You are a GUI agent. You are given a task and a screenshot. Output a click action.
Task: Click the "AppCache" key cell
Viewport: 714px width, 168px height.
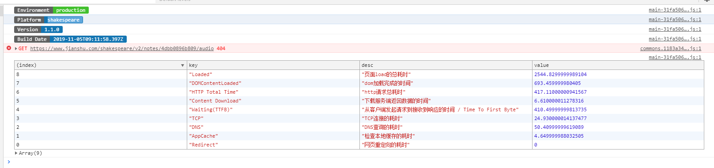(273, 136)
